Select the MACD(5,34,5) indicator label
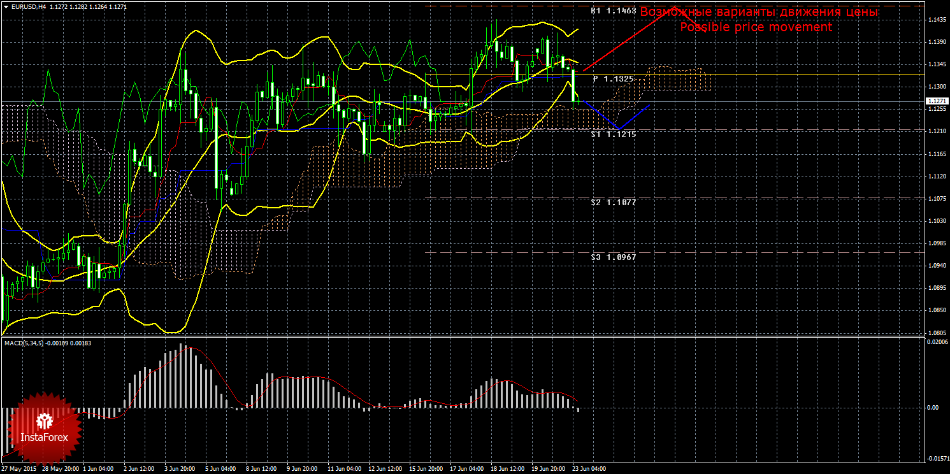 click(x=24, y=343)
